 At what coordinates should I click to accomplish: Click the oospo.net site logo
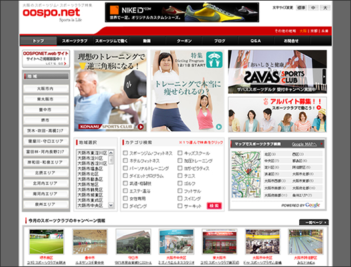coord(51,13)
